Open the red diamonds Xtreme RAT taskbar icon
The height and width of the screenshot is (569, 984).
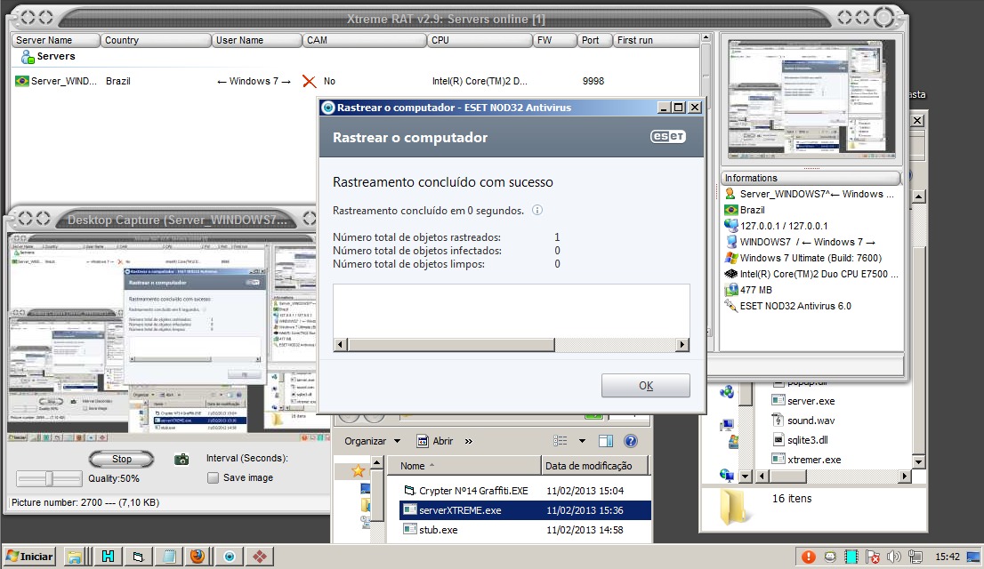point(259,557)
